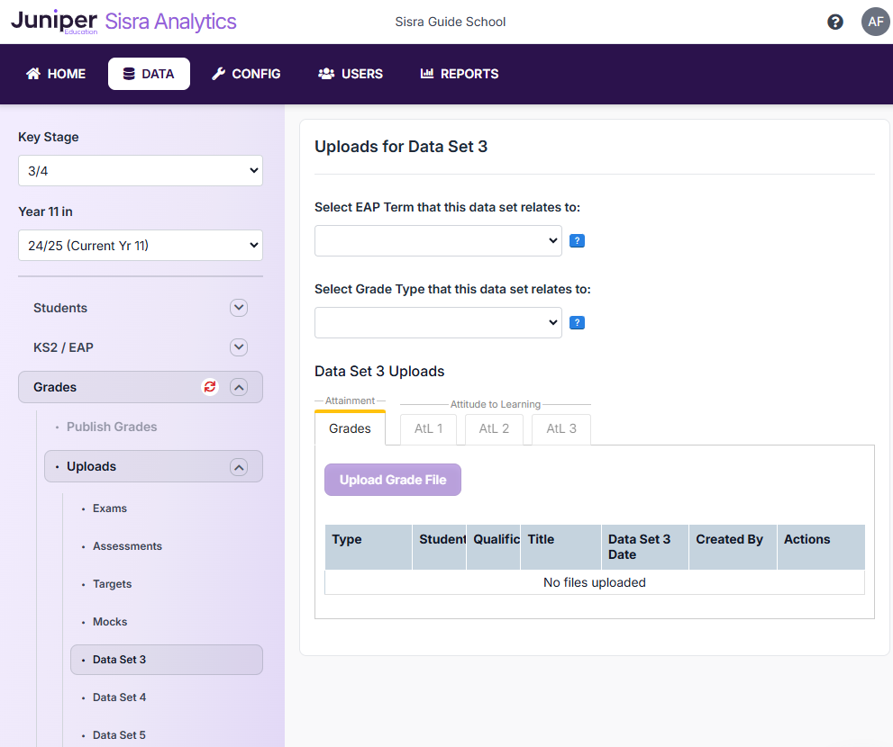893x747 pixels.
Task: Collapse the Uploads sidebar section
Action: pos(239,466)
